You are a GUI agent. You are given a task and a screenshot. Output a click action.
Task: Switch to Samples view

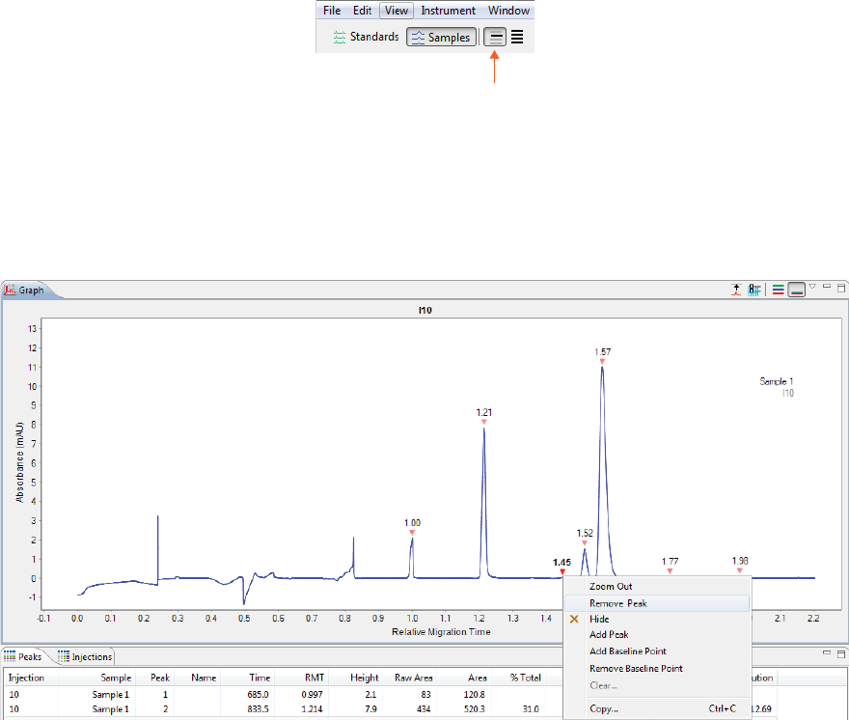click(441, 37)
